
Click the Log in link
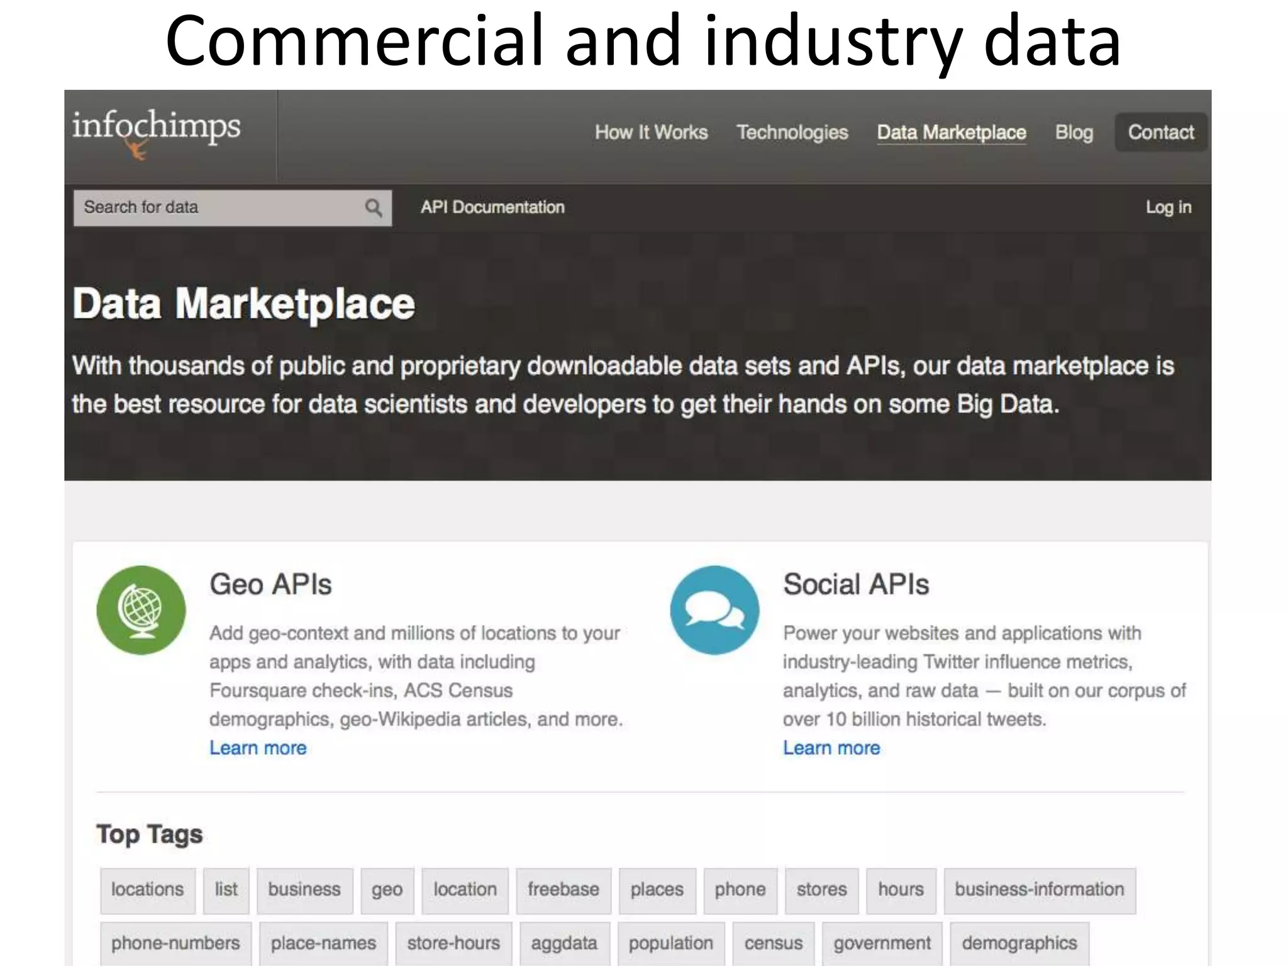(x=1169, y=207)
